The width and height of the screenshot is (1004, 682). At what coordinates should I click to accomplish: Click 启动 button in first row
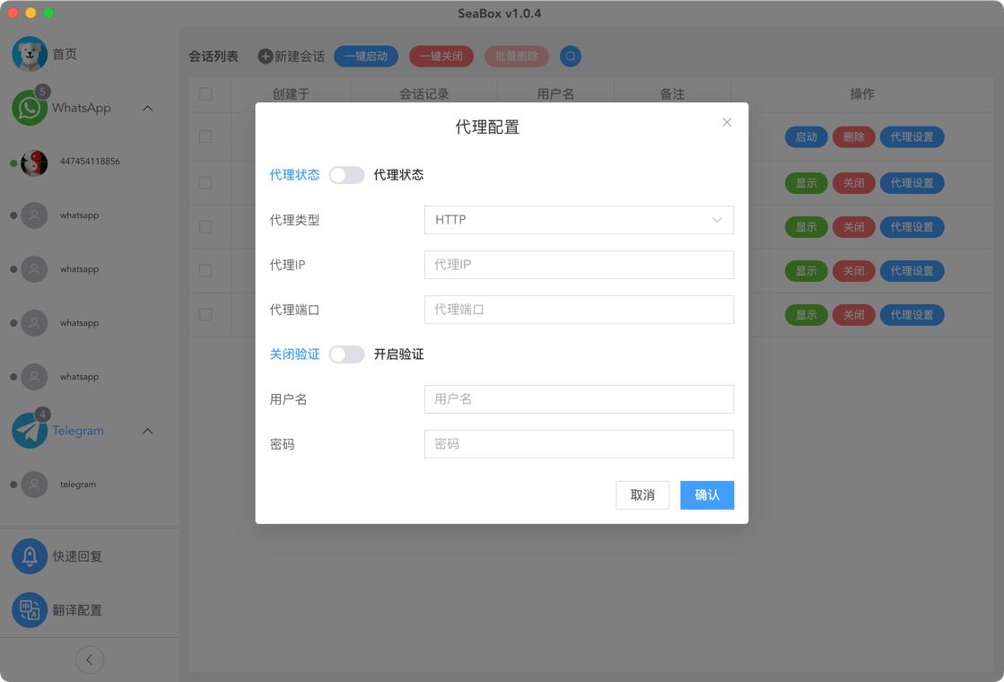(806, 137)
